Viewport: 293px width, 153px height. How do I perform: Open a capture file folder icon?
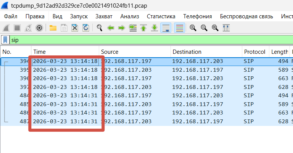click(53, 28)
